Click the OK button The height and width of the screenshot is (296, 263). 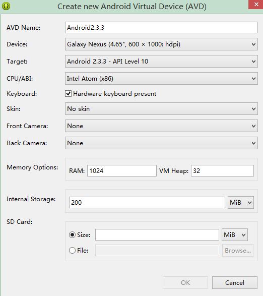coord(185,283)
